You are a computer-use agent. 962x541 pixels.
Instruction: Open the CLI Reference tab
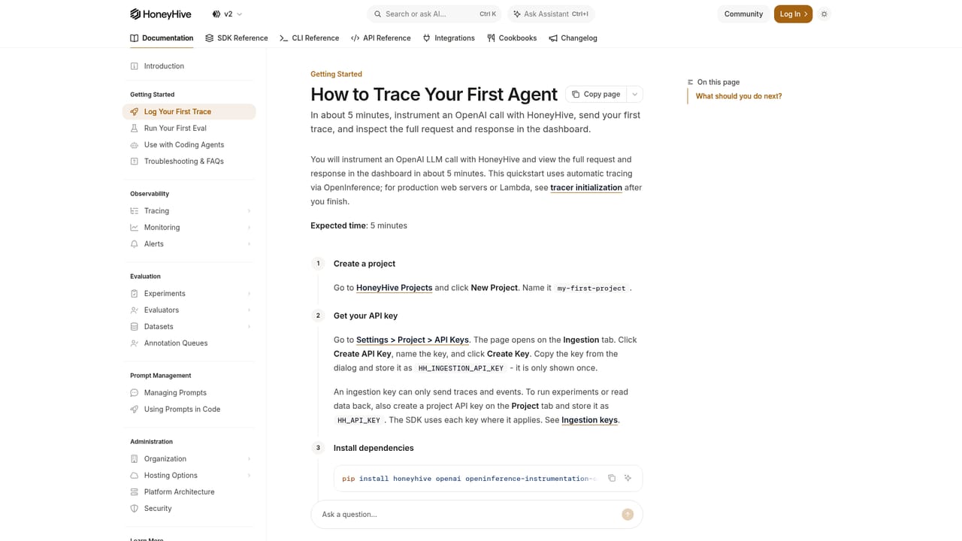pyautogui.click(x=309, y=38)
